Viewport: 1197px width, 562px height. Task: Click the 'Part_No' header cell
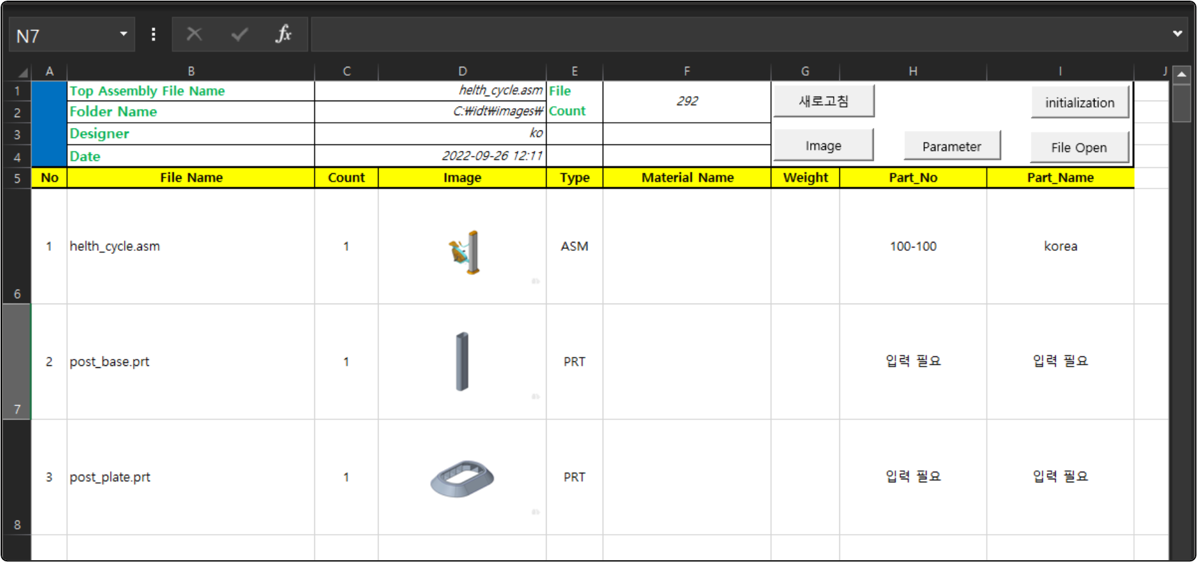(x=913, y=178)
